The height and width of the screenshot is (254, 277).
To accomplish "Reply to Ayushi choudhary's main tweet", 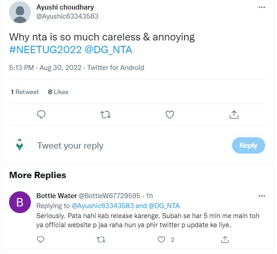I will tap(41, 115).
